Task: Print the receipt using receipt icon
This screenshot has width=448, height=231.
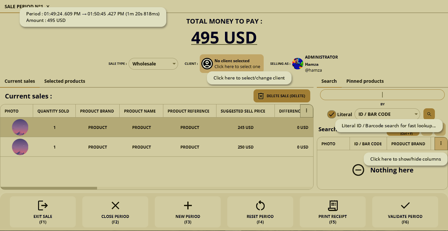Action: 333,205
